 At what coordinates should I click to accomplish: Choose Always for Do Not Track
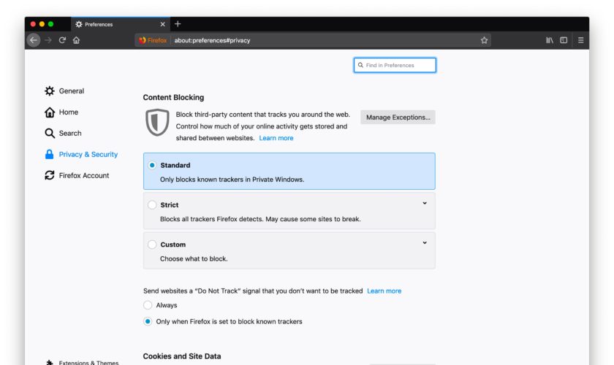(x=148, y=305)
